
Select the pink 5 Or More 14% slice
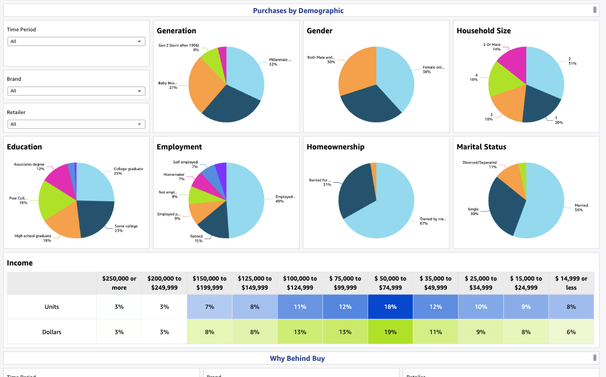pos(514,63)
